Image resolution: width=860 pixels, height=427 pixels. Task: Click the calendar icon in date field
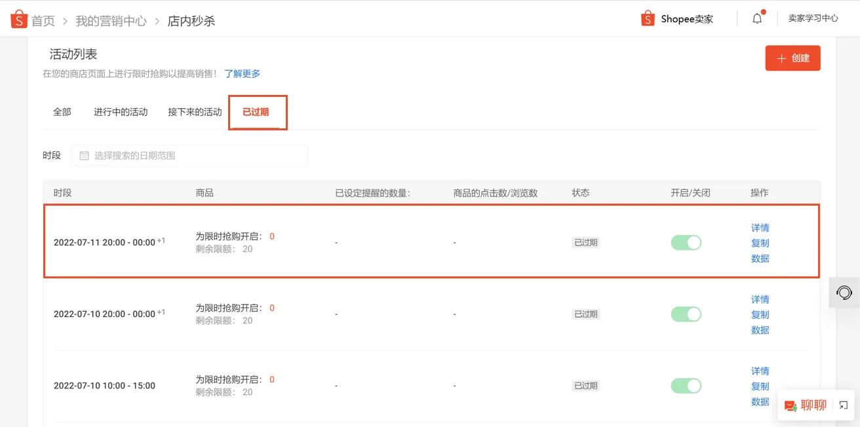84,155
